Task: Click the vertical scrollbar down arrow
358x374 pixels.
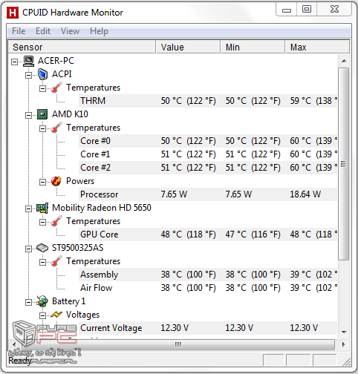Action: [x=344, y=332]
